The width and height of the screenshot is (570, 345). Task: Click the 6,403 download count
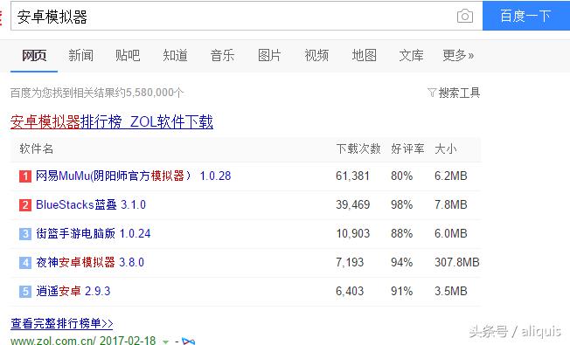(350, 291)
